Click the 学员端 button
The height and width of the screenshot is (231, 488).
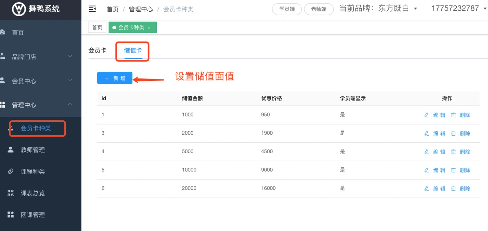(287, 9)
